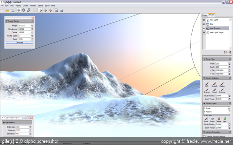Enable Override Material Settings checkbox

pyautogui.click(x=204, y=136)
